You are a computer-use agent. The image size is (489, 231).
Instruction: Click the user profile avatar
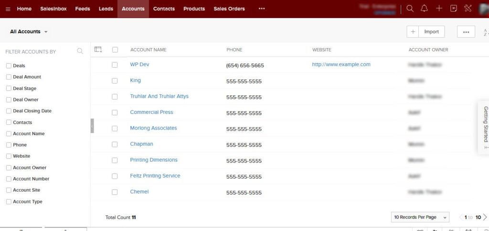484,9
